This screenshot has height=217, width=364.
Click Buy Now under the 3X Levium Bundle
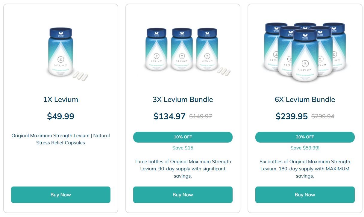click(x=183, y=195)
